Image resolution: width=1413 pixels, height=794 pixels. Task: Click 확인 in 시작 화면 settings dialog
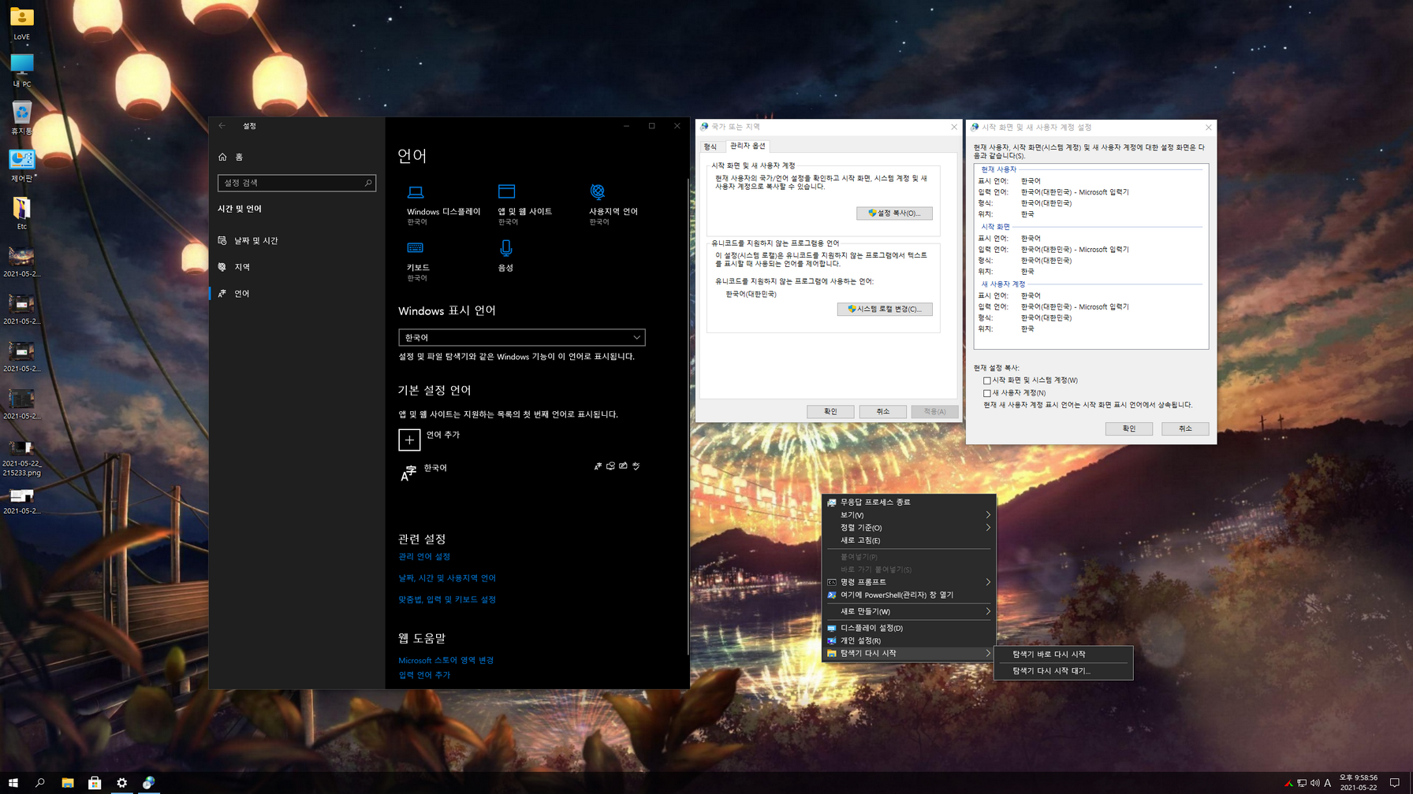[1129, 429]
